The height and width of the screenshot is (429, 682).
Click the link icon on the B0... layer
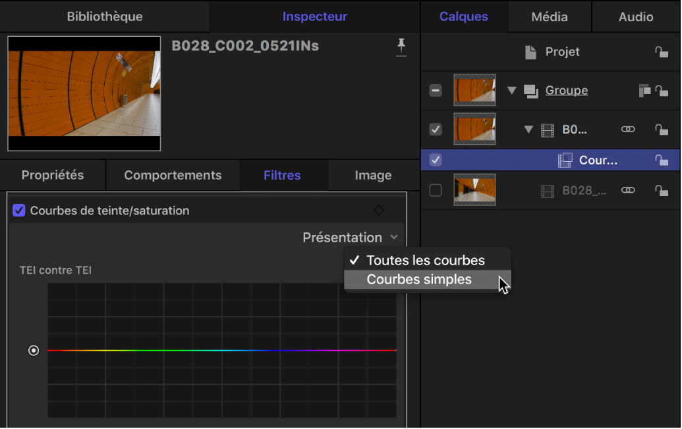click(x=628, y=130)
